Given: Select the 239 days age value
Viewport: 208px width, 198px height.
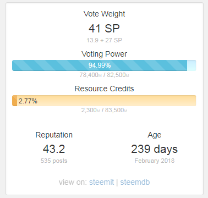Looking at the screenshot, I should pos(155,149).
